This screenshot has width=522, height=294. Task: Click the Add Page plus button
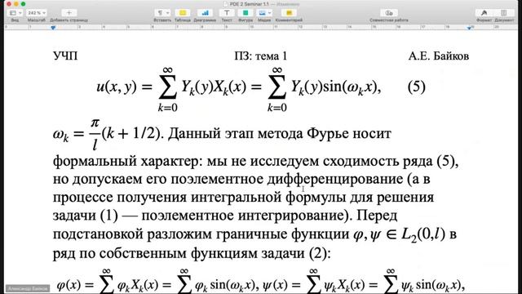[x=69, y=13]
